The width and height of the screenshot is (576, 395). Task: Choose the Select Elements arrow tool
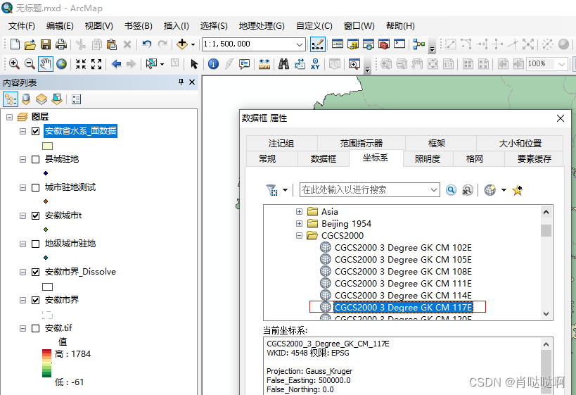pos(194,64)
